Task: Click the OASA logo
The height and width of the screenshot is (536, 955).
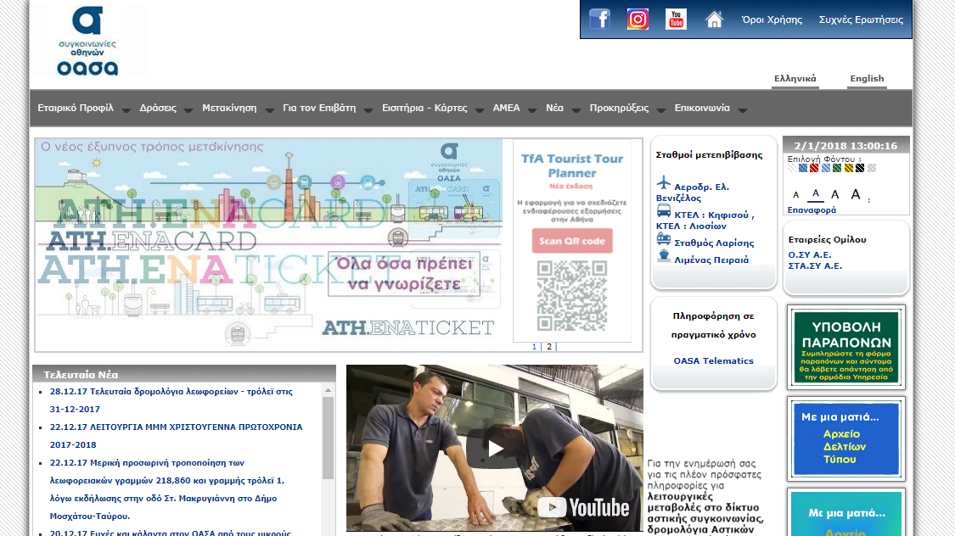Action: coord(87,41)
